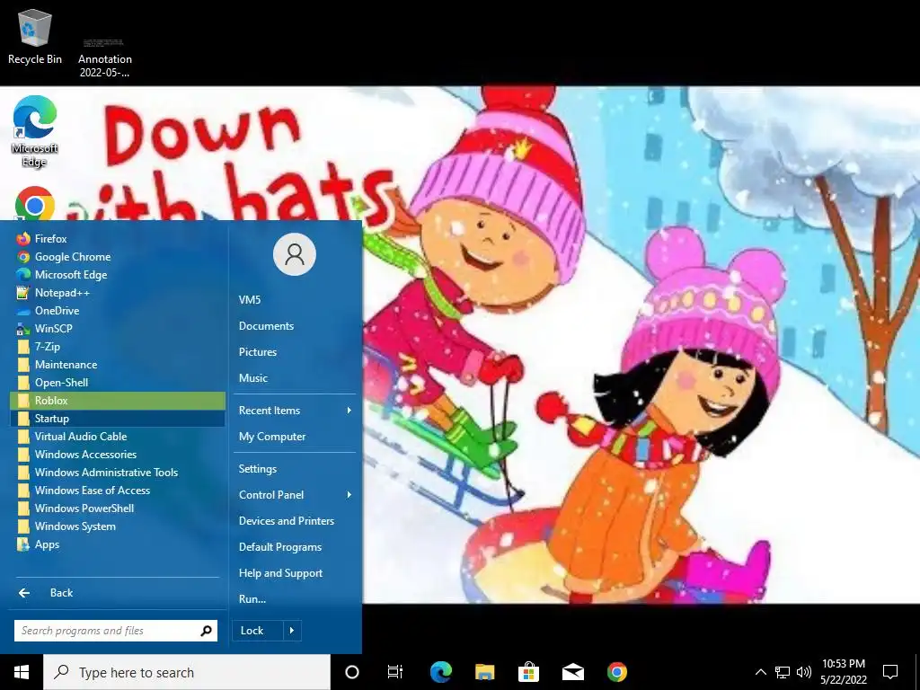The image size is (920, 690).
Task: Open the Mail app from the taskbar
Action: [x=572, y=672]
